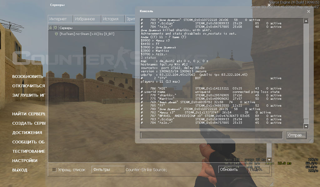
Task: Click the Серверы window resize grip
Action: (x=271, y=184)
